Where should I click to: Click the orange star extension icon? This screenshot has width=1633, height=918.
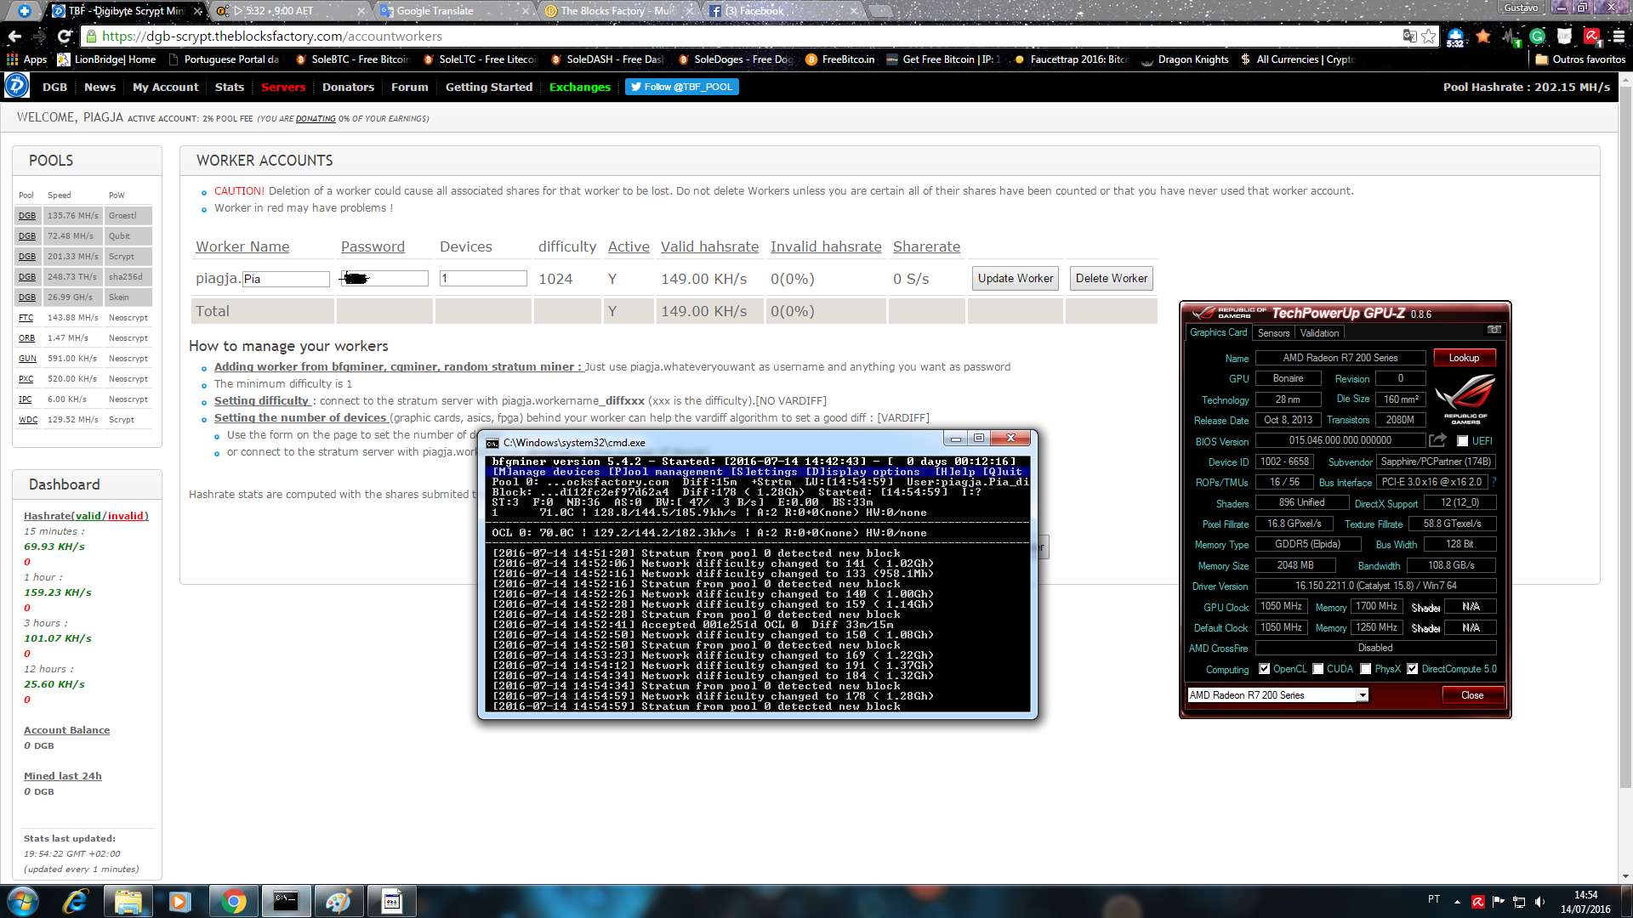coord(1483,37)
